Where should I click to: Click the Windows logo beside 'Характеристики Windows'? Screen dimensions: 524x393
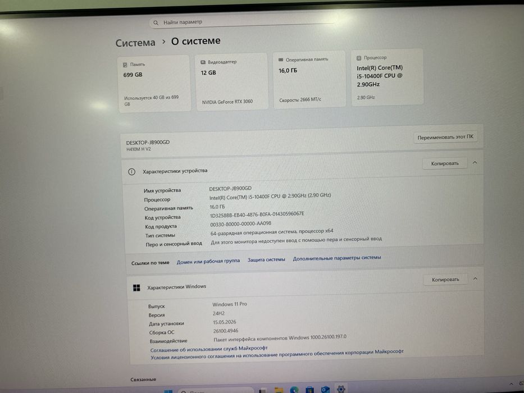136,287
